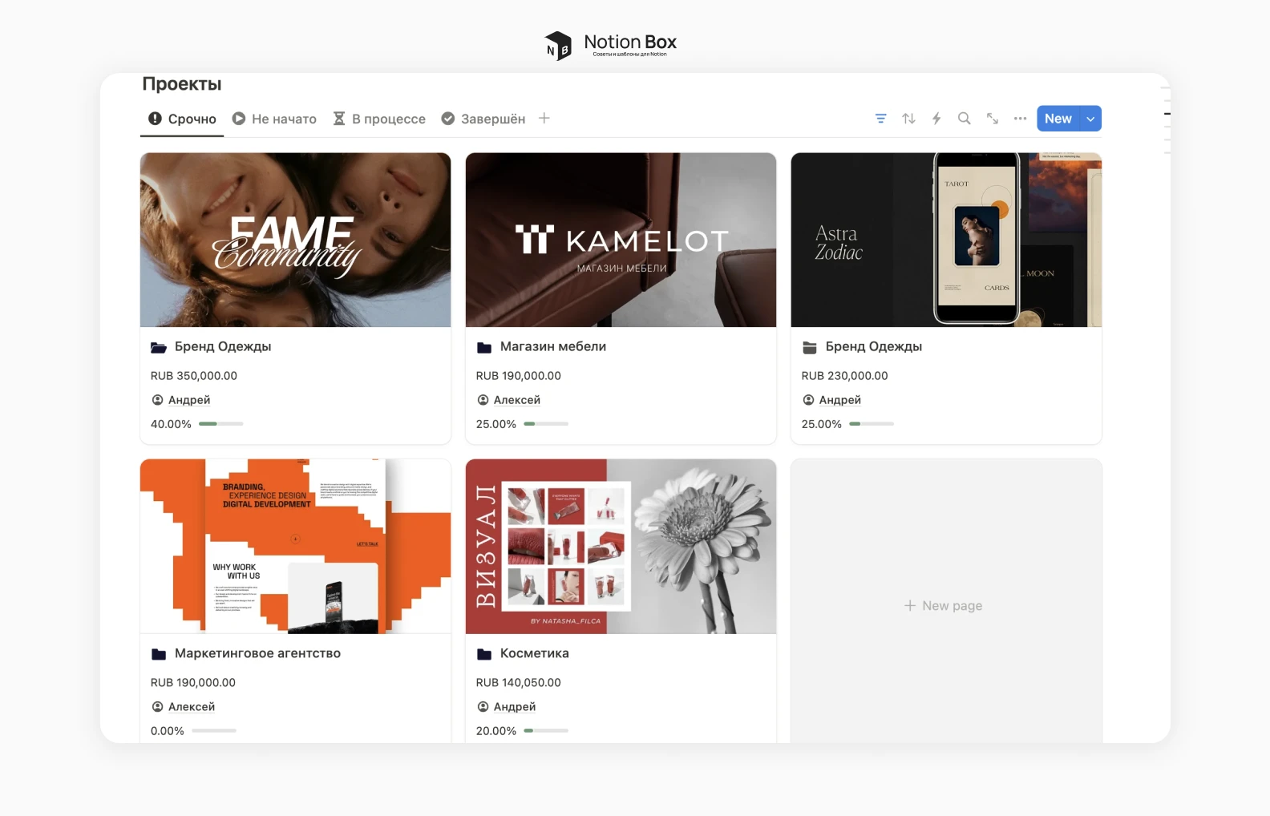
Task: Open database as full page icon
Action: tap(993, 119)
